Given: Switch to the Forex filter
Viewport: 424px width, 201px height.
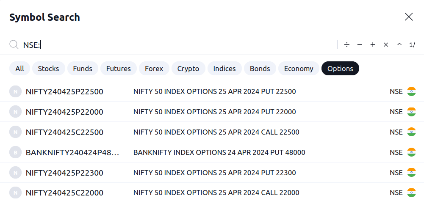Looking at the screenshot, I should [x=154, y=69].
